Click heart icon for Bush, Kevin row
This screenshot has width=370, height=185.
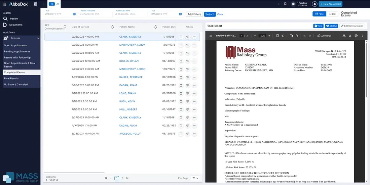click(x=188, y=101)
